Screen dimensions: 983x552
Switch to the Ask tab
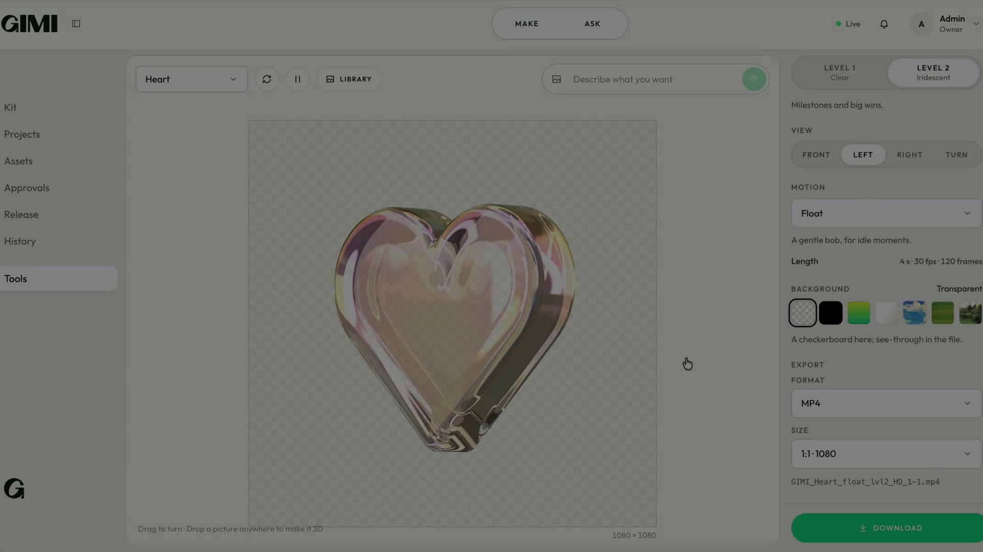(592, 24)
